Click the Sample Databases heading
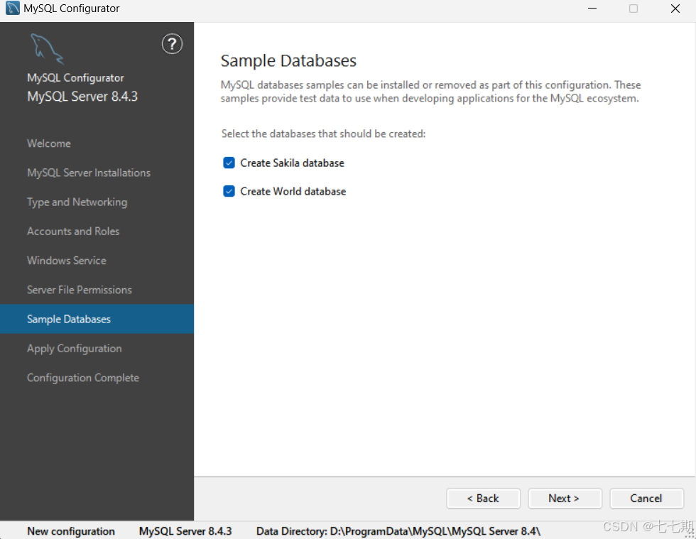This screenshot has height=539, width=696. click(288, 61)
